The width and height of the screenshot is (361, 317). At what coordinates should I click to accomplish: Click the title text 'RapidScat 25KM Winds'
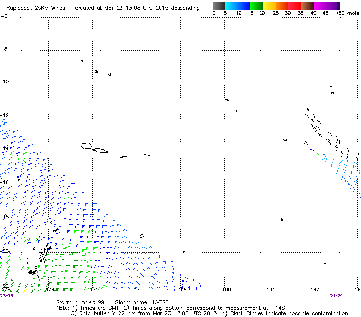(x=36, y=8)
